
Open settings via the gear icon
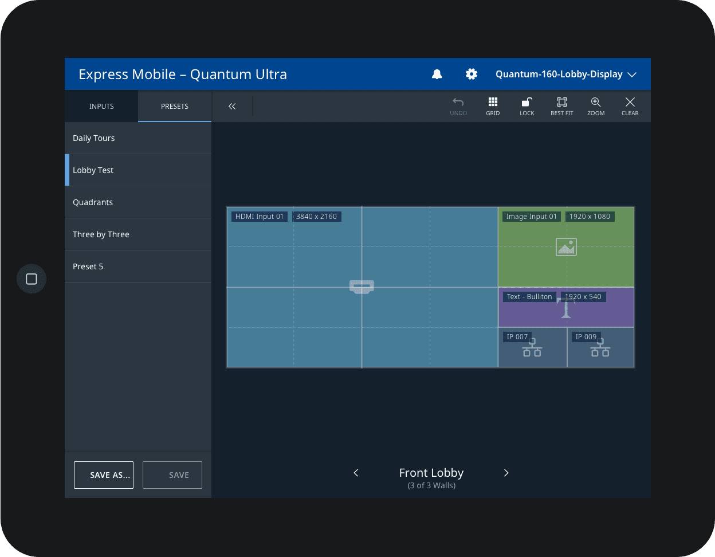(471, 74)
